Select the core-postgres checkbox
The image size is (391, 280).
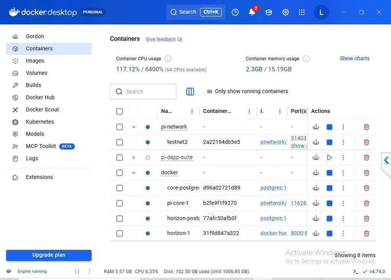click(x=120, y=188)
